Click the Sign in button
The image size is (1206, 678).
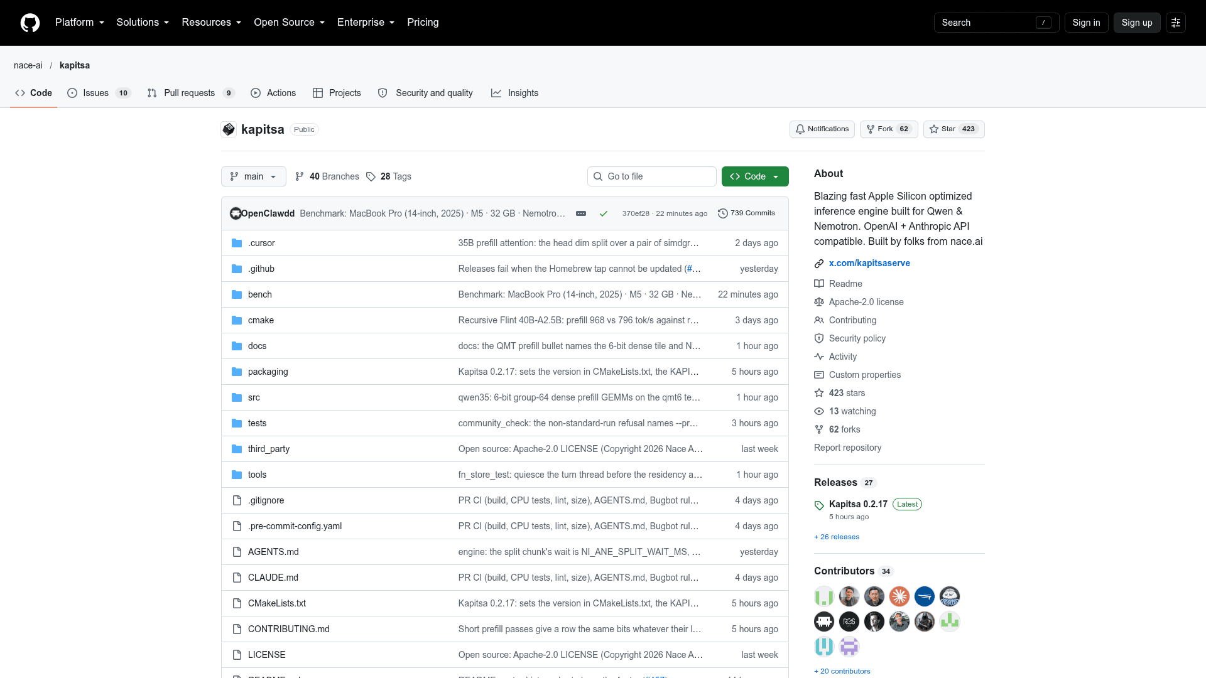[1086, 23]
